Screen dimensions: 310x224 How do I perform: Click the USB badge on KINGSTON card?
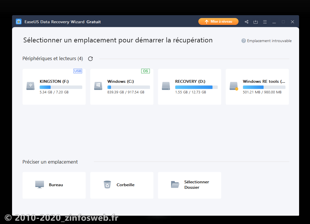click(78, 71)
